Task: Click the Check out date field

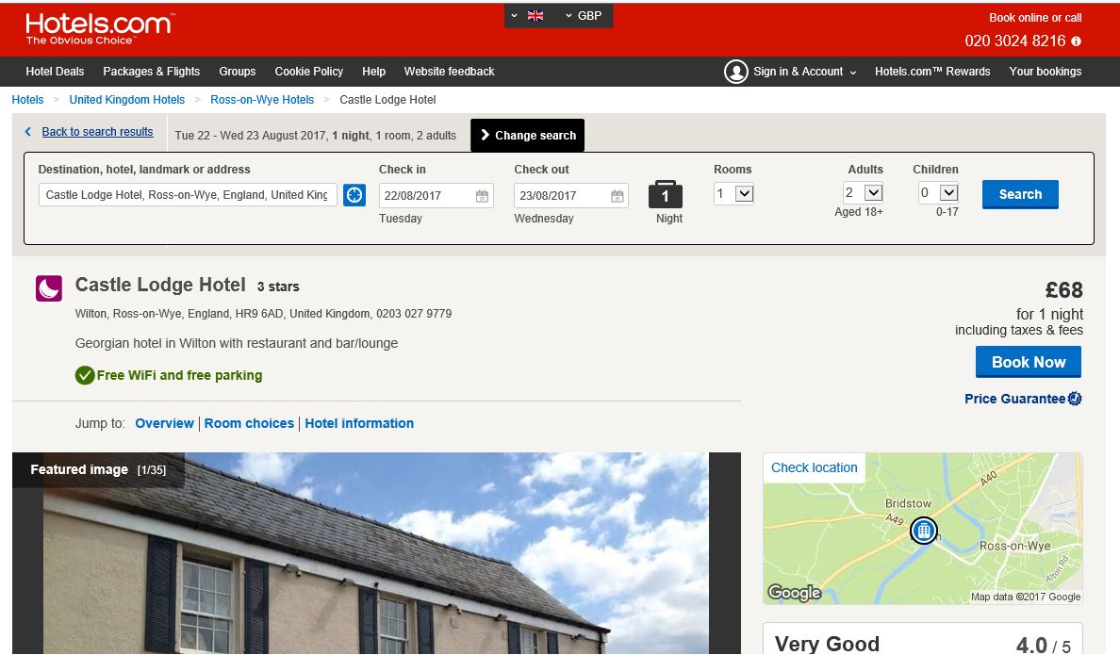Action: (571, 196)
